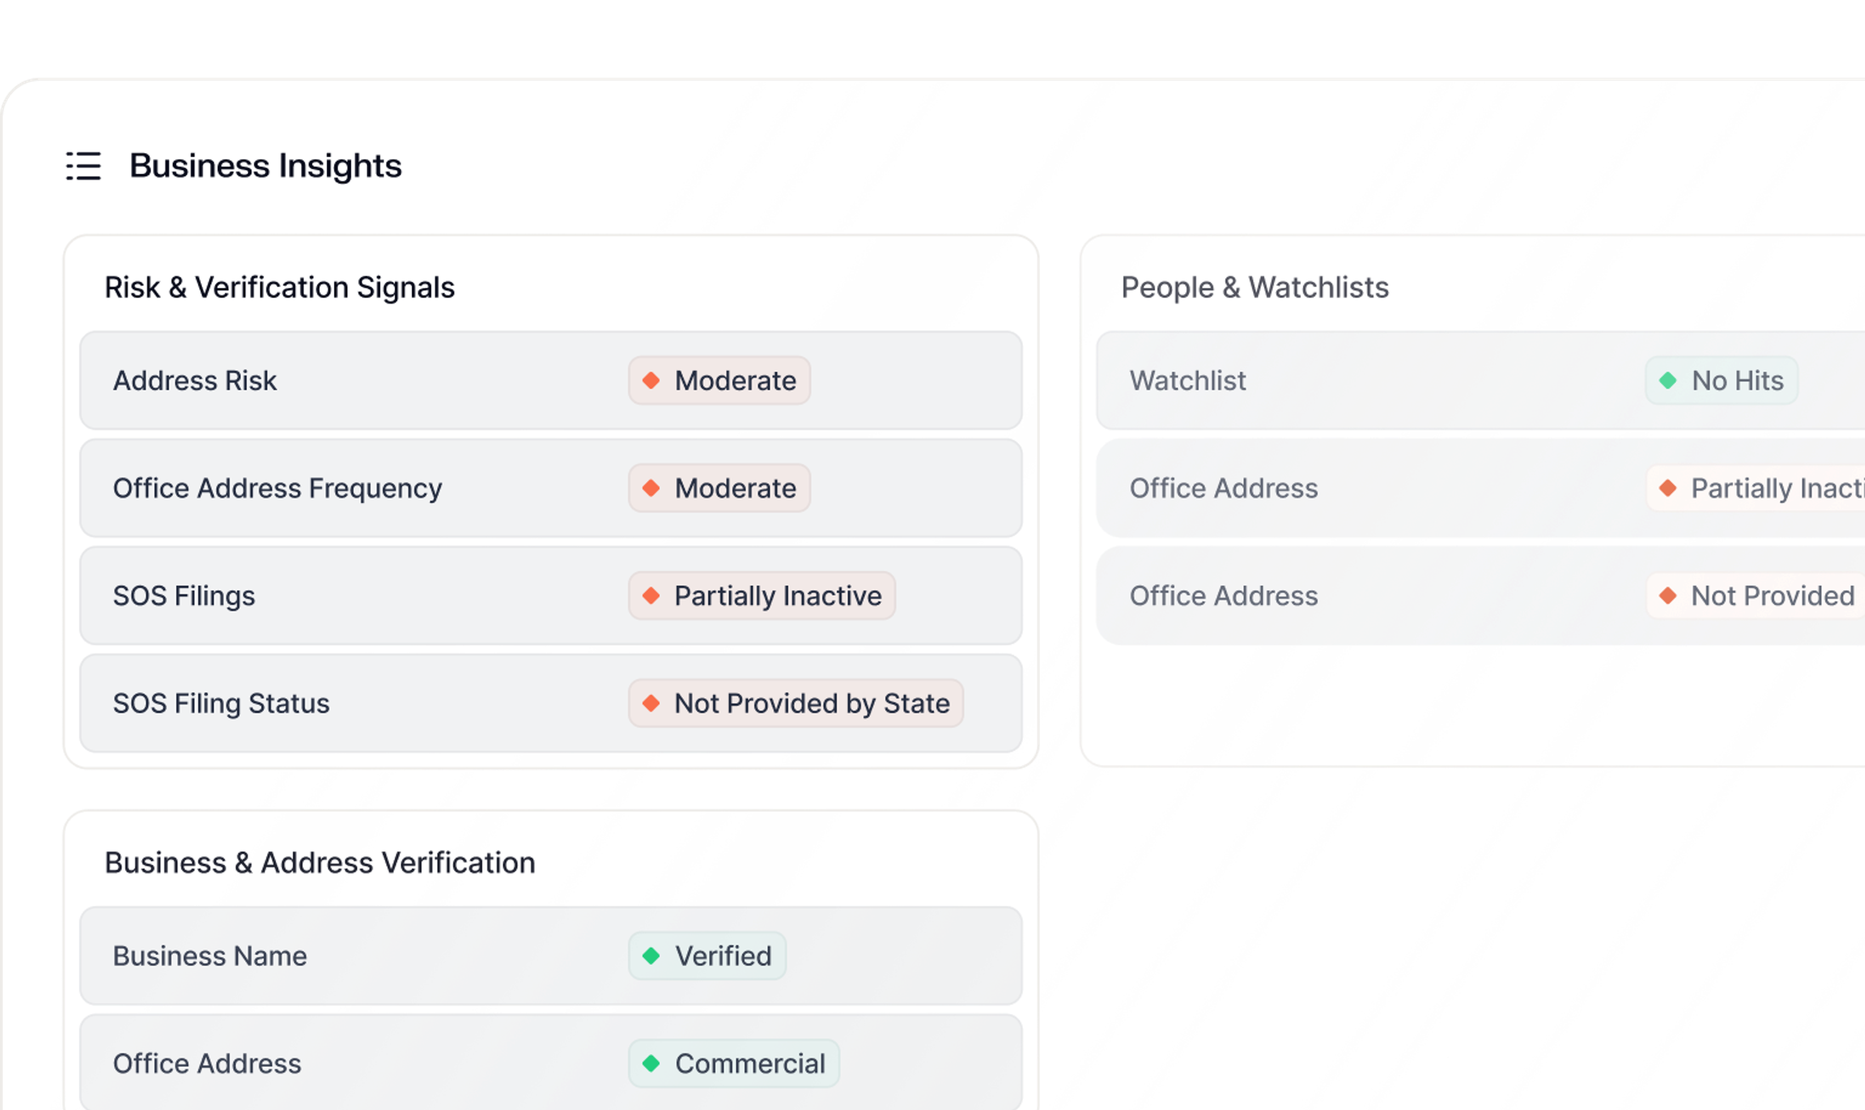
Task: Open the Address Risk row label
Action: pos(195,381)
